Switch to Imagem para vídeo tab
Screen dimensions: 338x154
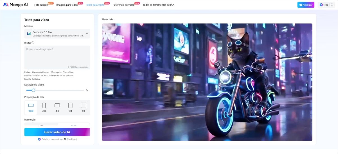point(67,5)
